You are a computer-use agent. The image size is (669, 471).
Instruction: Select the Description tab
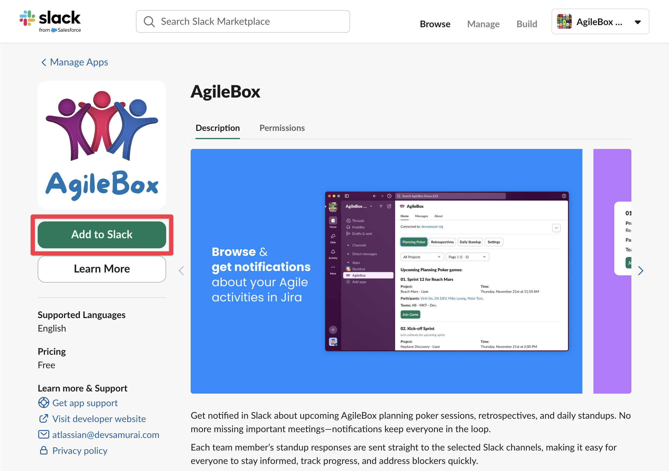click(x=218, y=128)
